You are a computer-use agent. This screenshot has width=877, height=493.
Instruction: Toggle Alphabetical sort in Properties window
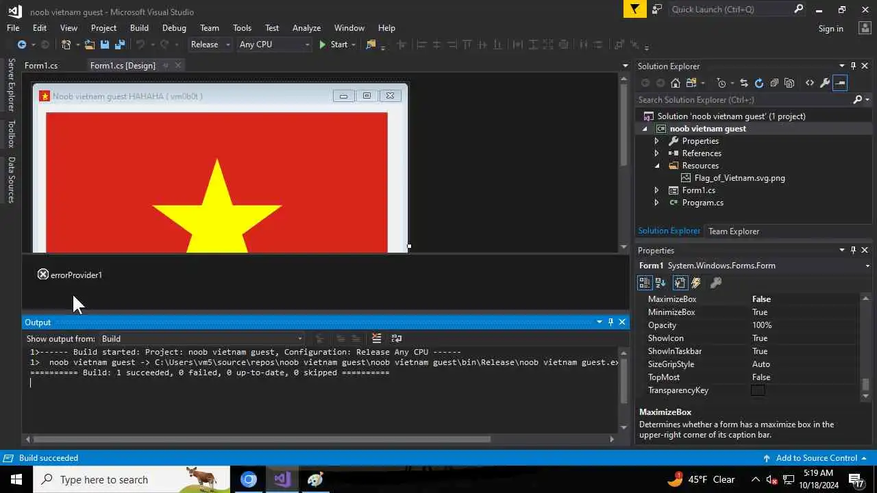tap(660, 283)
